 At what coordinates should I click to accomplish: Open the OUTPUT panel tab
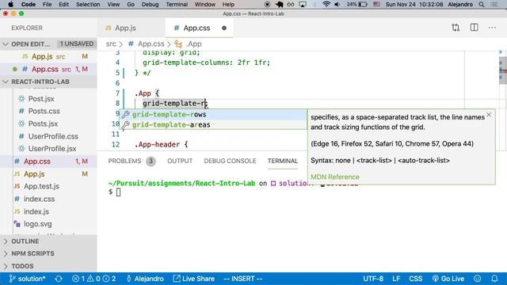180,161
